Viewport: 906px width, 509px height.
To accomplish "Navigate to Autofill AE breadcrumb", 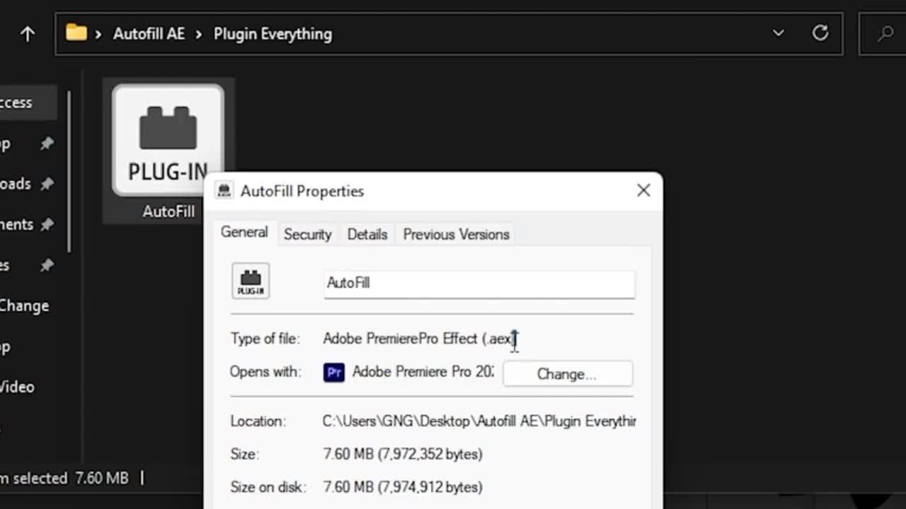I will tap(149, 34).
